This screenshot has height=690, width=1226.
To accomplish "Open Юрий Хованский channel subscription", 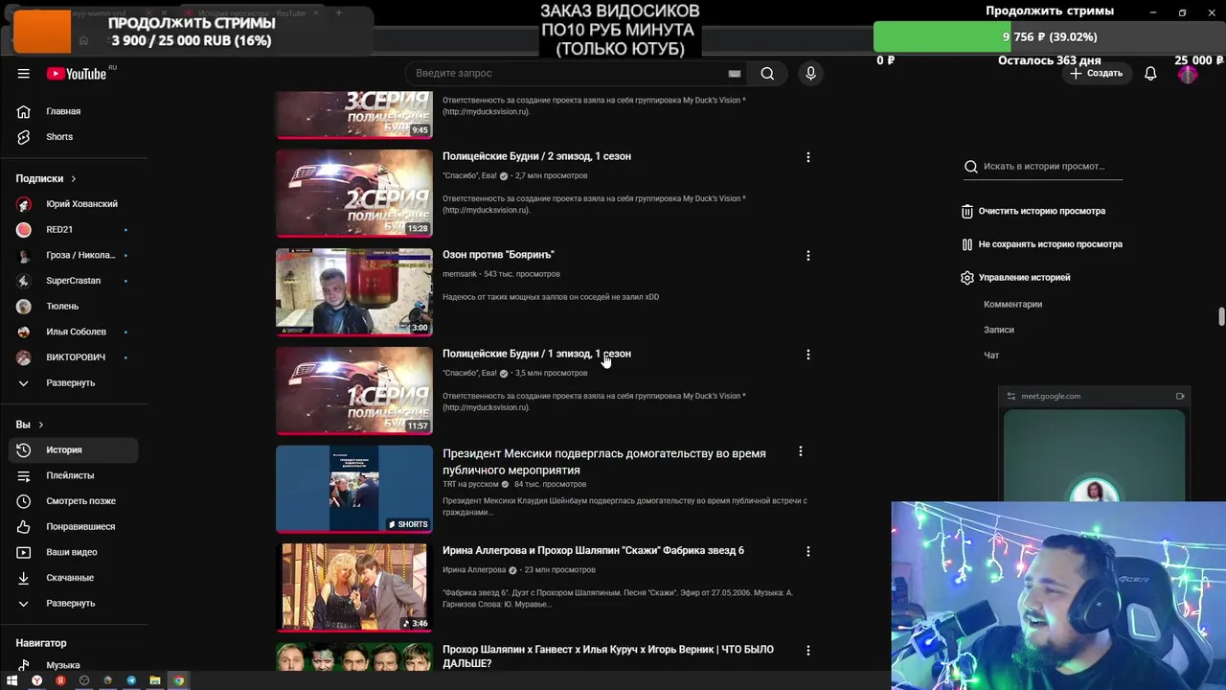I will coord(73,204).
